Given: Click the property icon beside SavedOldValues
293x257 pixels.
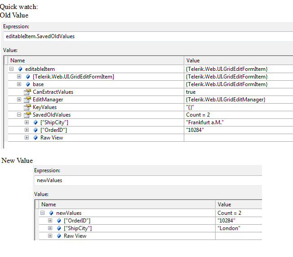Looking at the screenshot, I should (27, 115).
